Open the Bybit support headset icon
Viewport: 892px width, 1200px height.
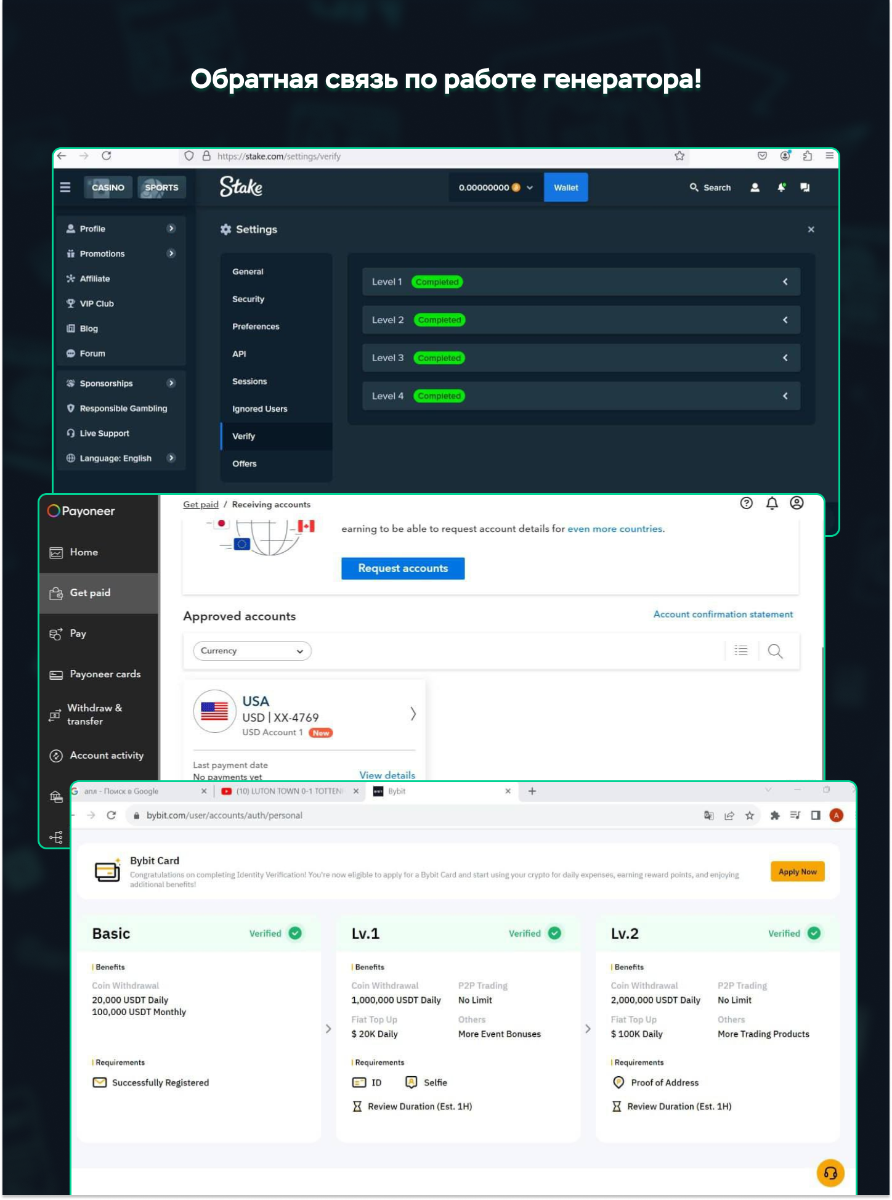pyautogui.click(x=830, y=1173)
